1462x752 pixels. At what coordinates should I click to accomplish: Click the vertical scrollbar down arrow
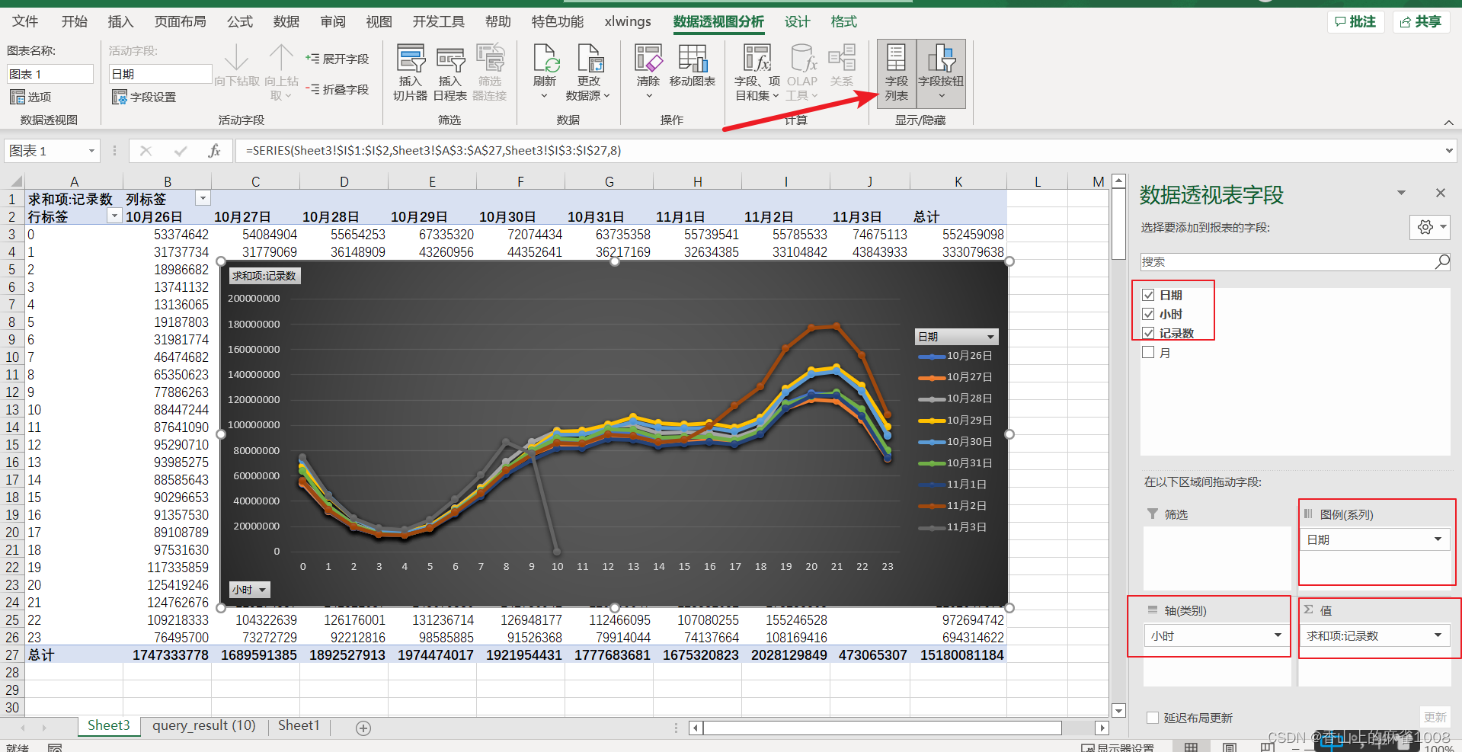point(1118,710)
